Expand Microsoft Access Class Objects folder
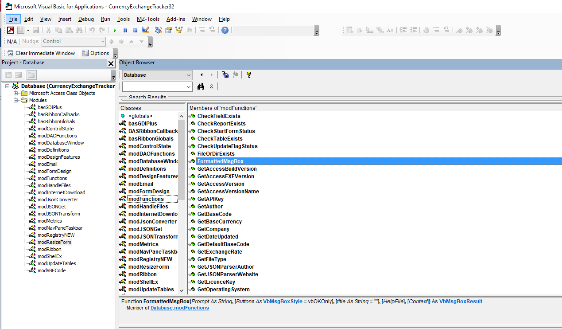Screen dimensions: 562x329 [16, 93]
